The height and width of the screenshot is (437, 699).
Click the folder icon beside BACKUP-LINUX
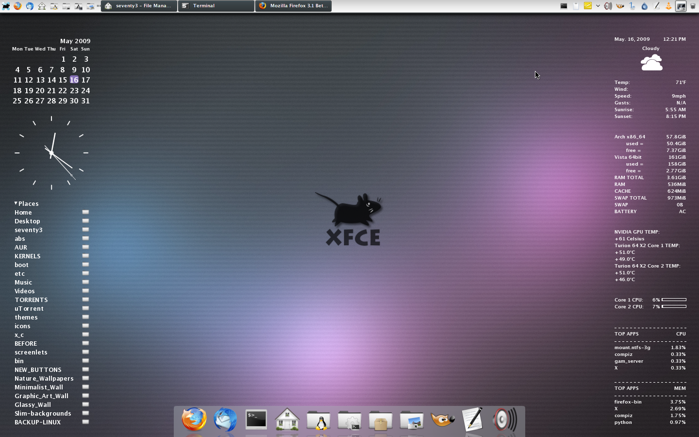pyautogui.click(x=85, y=422)
